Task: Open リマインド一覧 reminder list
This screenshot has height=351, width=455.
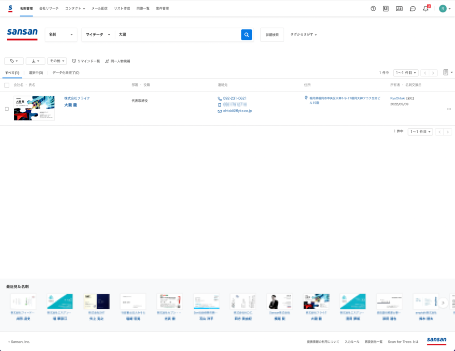Action: tap(86, 61)
